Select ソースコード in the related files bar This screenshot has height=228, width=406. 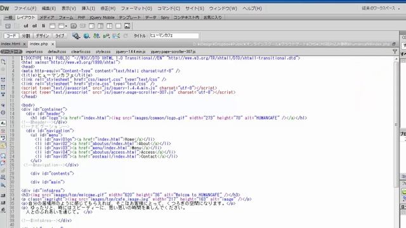[x=11, y=52]
